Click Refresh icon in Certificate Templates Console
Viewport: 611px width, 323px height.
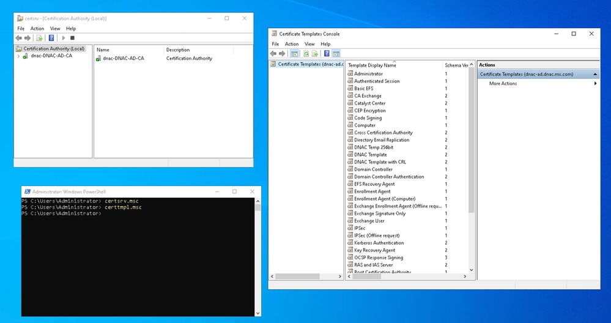[306, 54]
